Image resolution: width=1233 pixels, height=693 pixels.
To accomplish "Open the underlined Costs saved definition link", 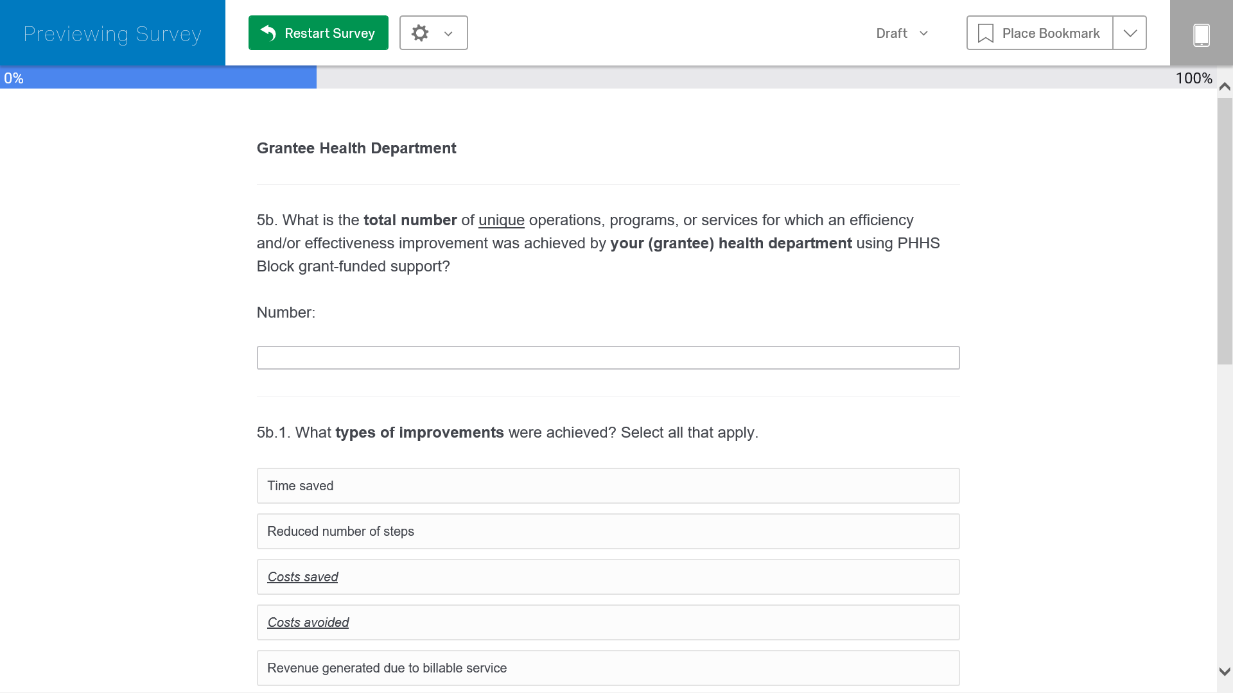I will click(x=302, y=577).
